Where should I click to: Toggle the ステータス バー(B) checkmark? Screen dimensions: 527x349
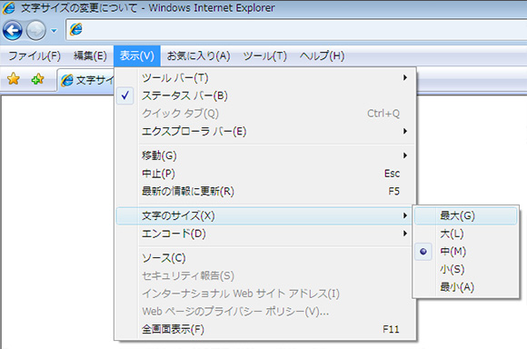[x=265, y=95]
